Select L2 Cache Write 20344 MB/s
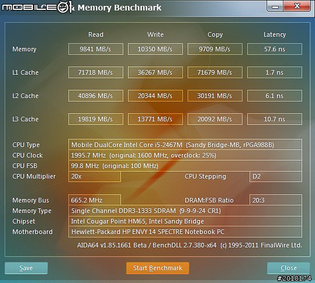The height and width of the screenshot is (283, 315). tap(155, 96)
